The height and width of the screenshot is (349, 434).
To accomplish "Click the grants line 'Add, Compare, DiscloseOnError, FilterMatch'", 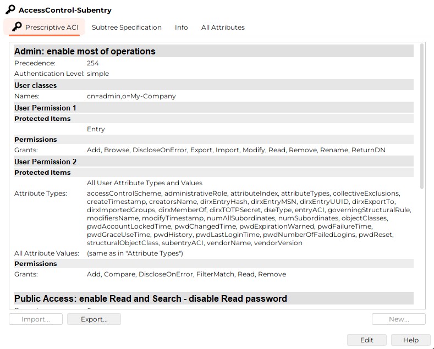I will pos(186,274).
